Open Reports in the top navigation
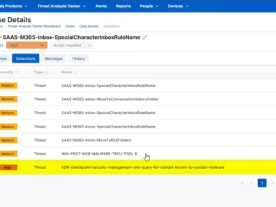This screenshot has height=207, width=276. pos(123,6)
